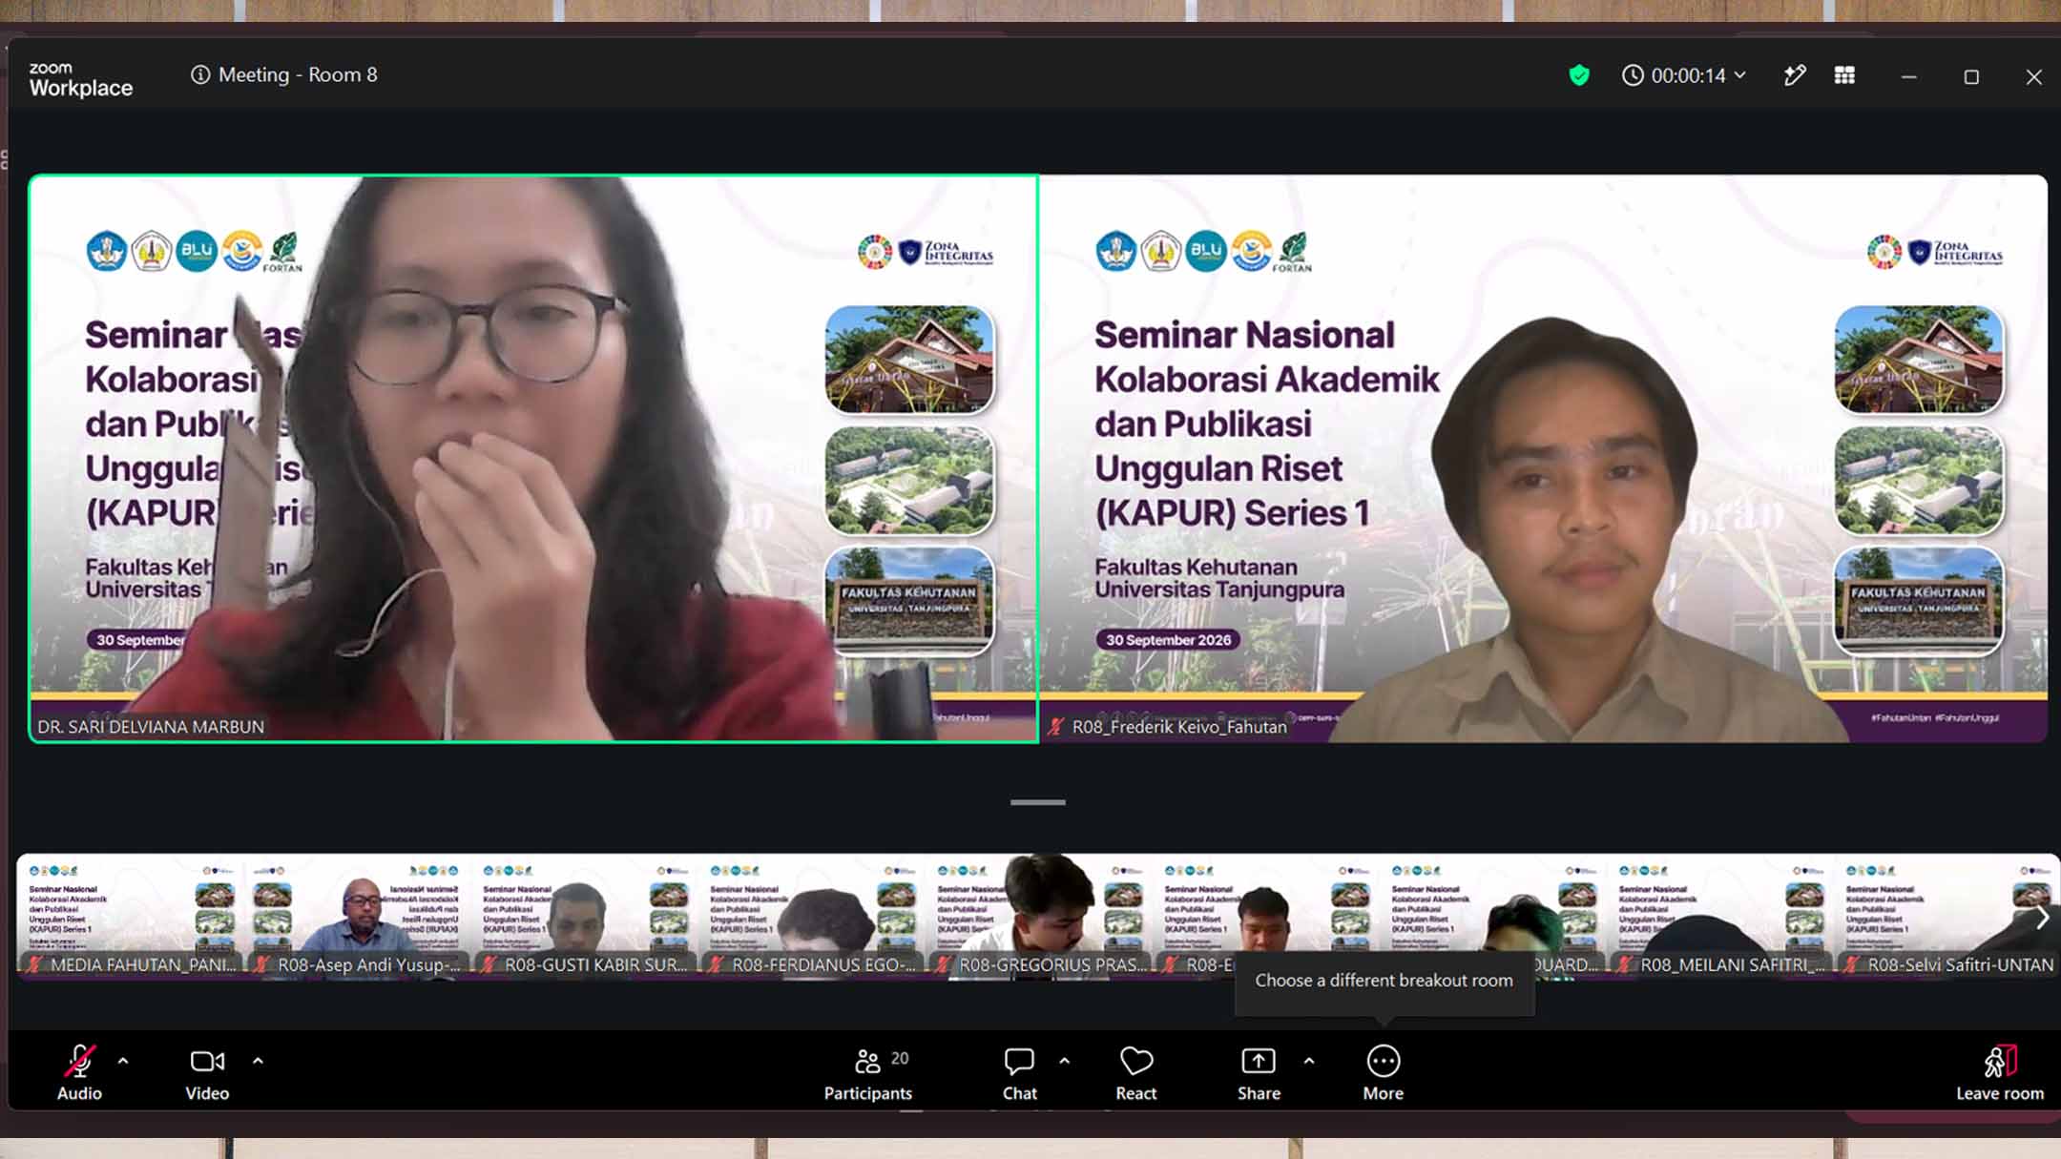Open meeting timer 00:00:14 dropdown
Screen dimensions: 2061x1159
point(1684,75)
